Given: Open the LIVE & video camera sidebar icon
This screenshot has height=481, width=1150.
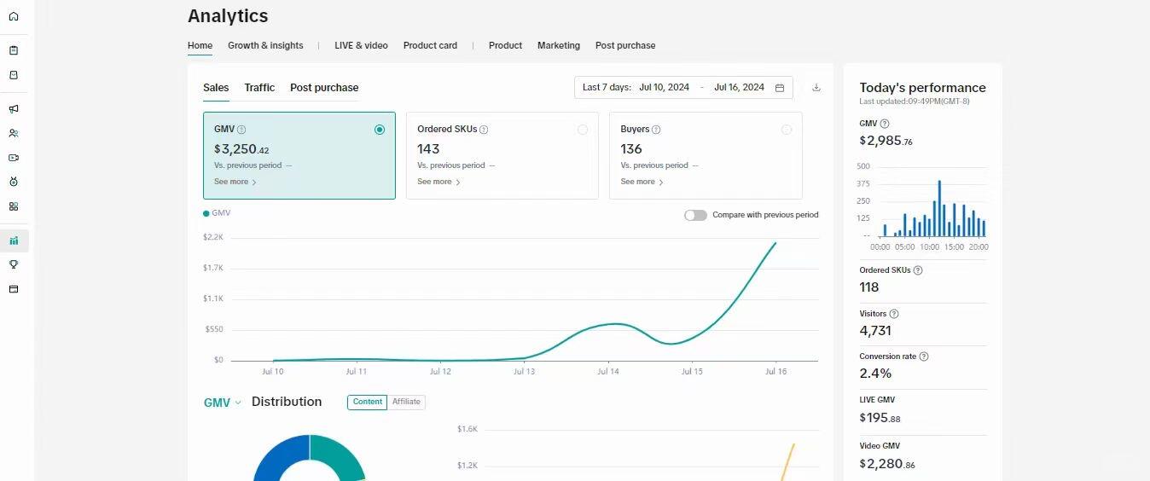Looking at the screenshot, I should coord(14,158).
